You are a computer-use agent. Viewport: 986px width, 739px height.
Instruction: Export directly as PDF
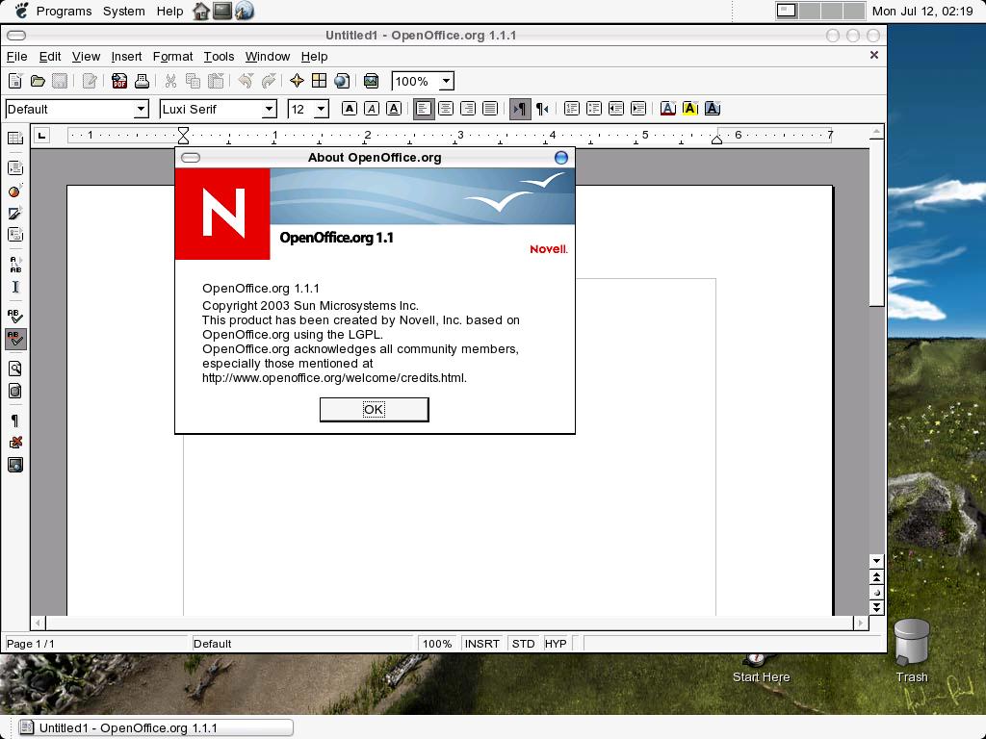[x=118, y=81]
